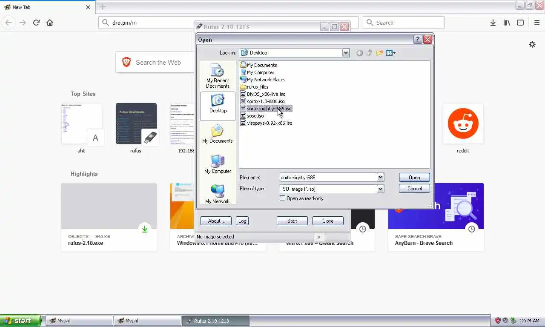Open reddit top site
This screenshot has width=545, height=327.
(463, 123)
